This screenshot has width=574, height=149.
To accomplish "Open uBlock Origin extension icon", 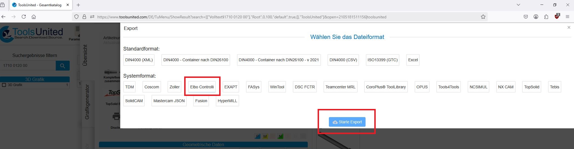I will tap(557, 16).
